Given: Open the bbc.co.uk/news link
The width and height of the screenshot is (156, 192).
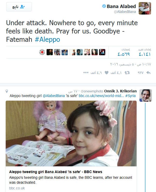Looking at the screenshot, I should [101, 96].
